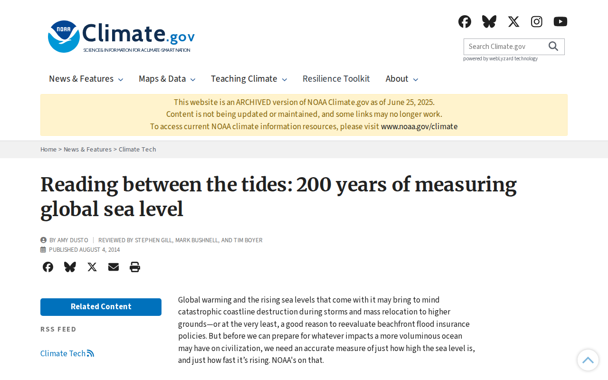Open NOAA Facebook page from header
The height and width of the screenshot is (380, 608).
[x=465, y=21]
